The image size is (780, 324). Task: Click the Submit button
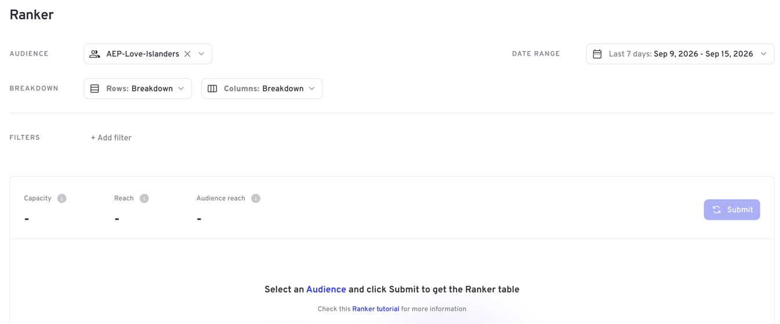pos(732,209)
